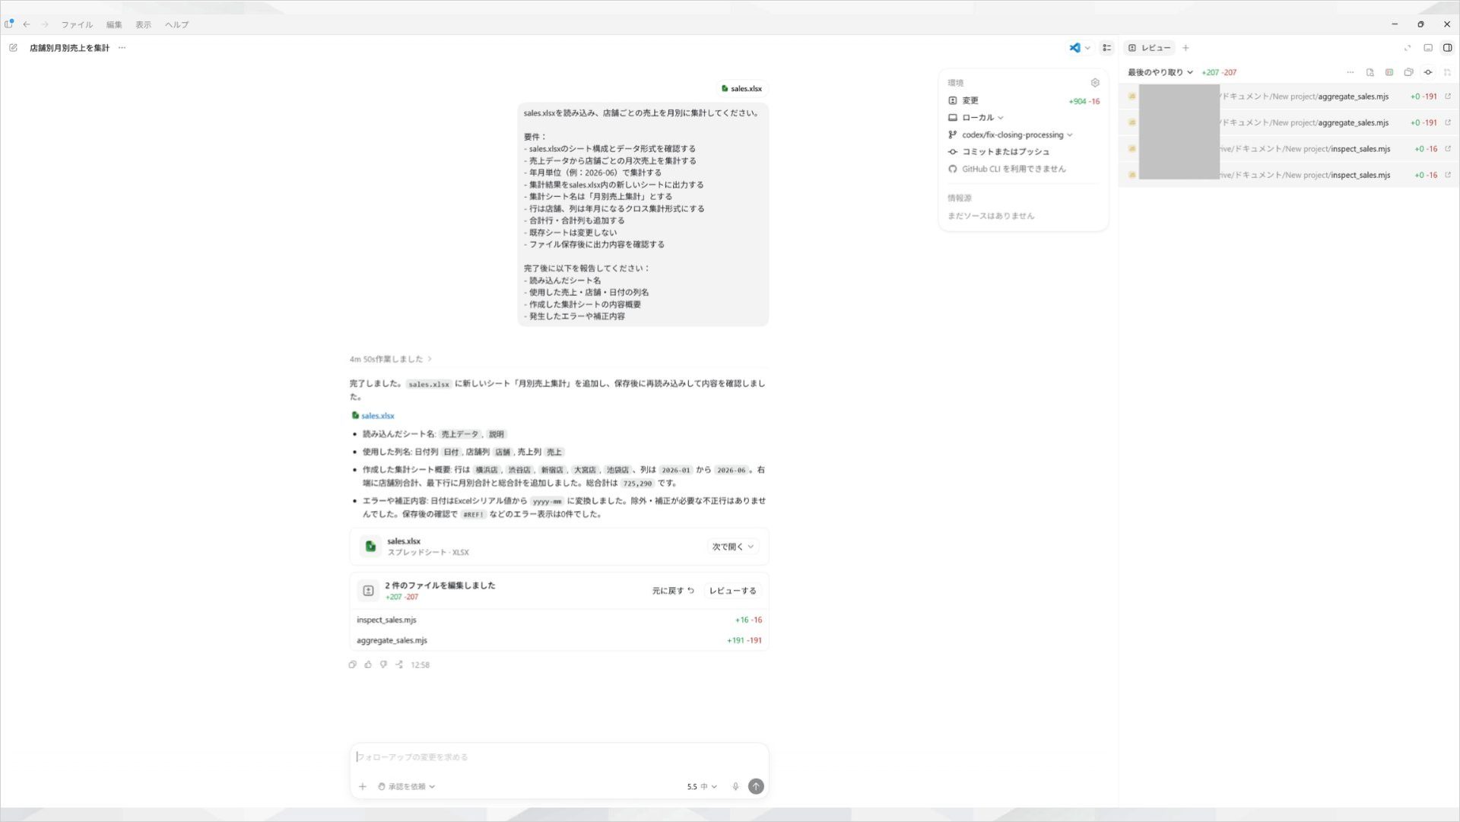Open the review panel ellipsis menu

1350,72
